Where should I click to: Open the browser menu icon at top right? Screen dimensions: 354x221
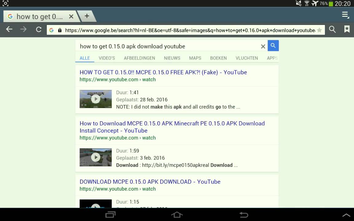[x=345, y=15]
